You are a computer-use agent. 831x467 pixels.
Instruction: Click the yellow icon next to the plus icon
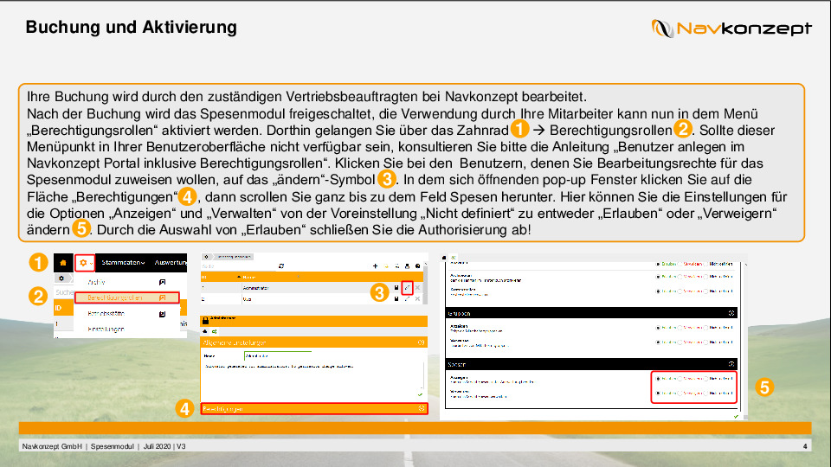(x=386, y=265)
